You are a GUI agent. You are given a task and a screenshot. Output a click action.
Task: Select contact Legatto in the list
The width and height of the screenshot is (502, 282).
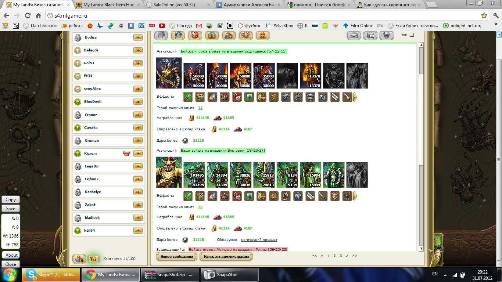108,166
